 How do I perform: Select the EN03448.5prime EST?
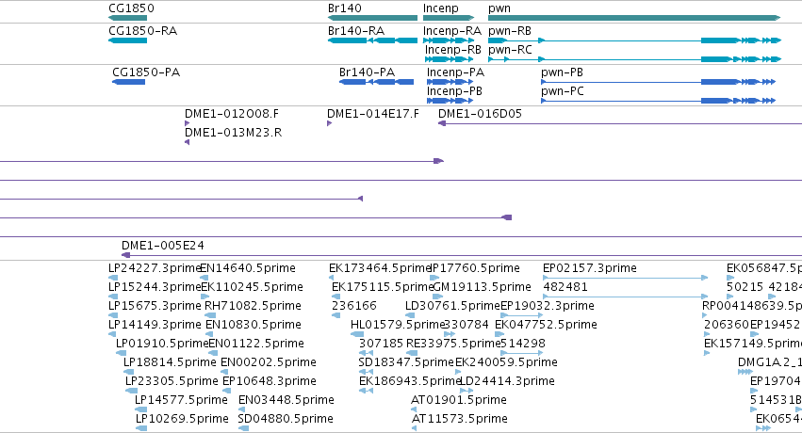(244, 409)
